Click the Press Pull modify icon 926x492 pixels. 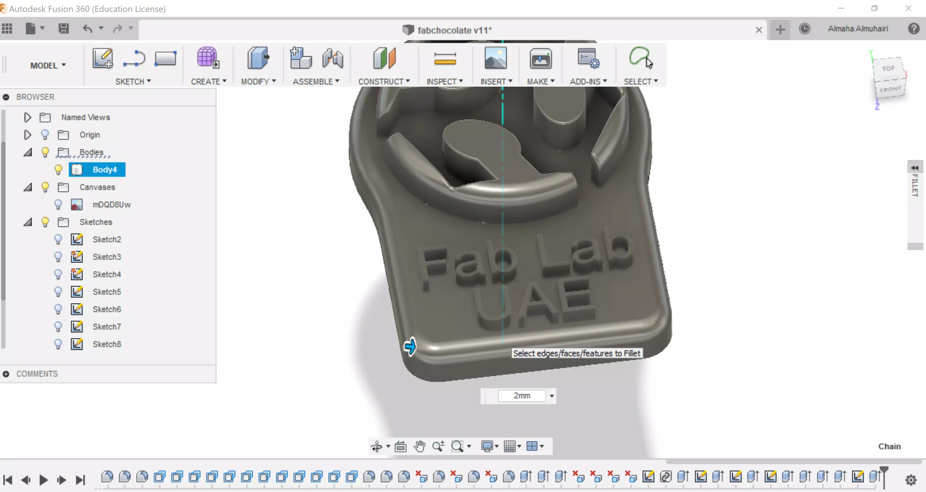coord(258,58)
